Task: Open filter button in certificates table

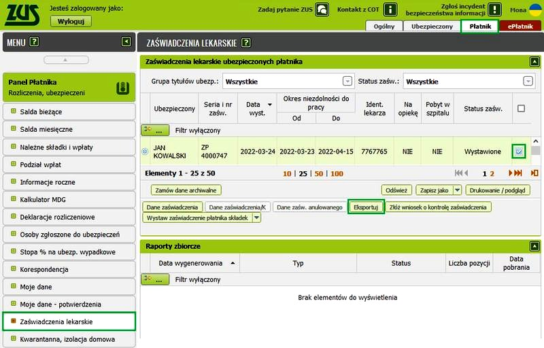Action: tap(155, 130)
